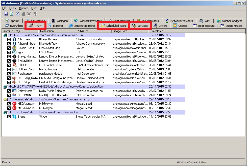
Task: Select the AthBtTray Bluetooth icon
Action: pos(14,39)
